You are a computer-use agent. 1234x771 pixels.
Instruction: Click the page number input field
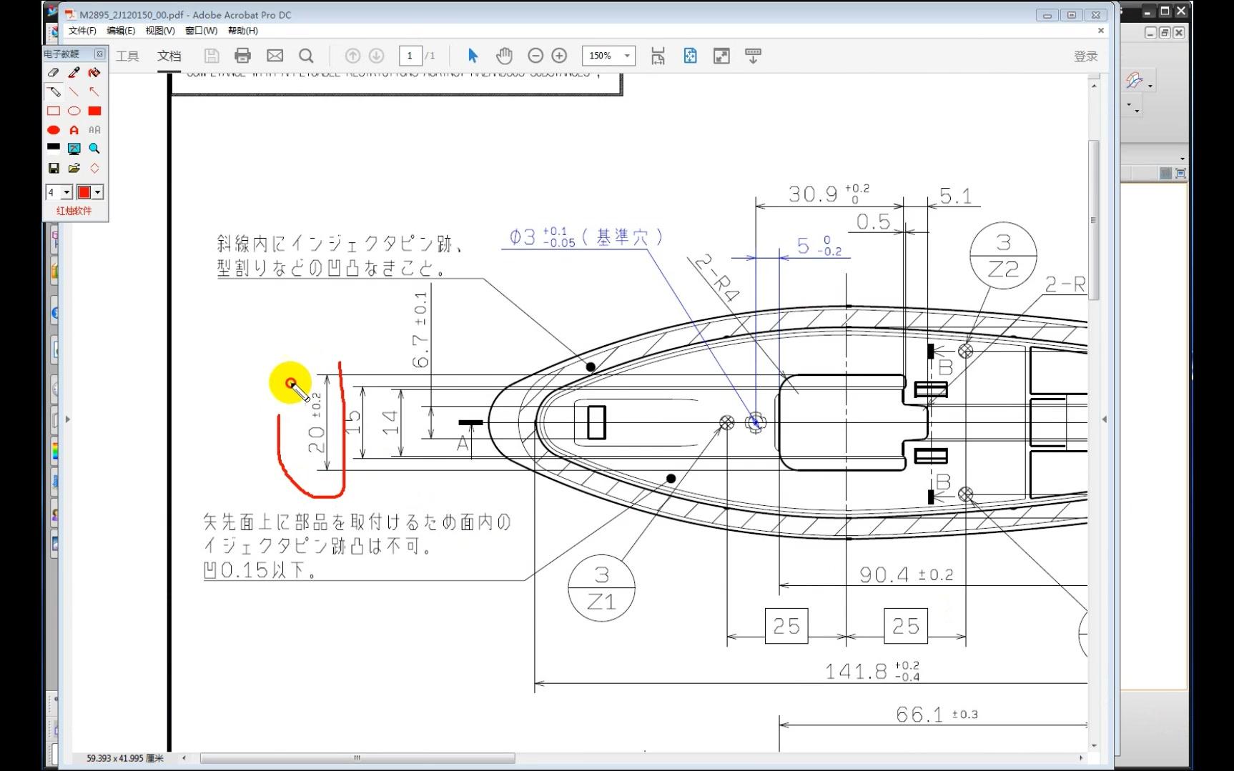[x=410, y=55]
